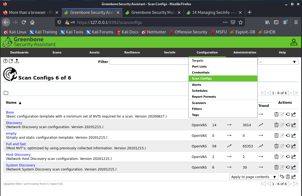Open the Firefox hamburger menu
Viewport: 302px width, 196px height.
(x=296, y=22)
